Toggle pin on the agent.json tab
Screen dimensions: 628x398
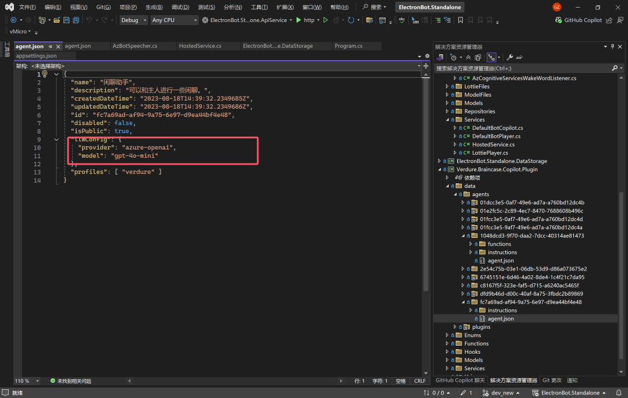(51, 47)
